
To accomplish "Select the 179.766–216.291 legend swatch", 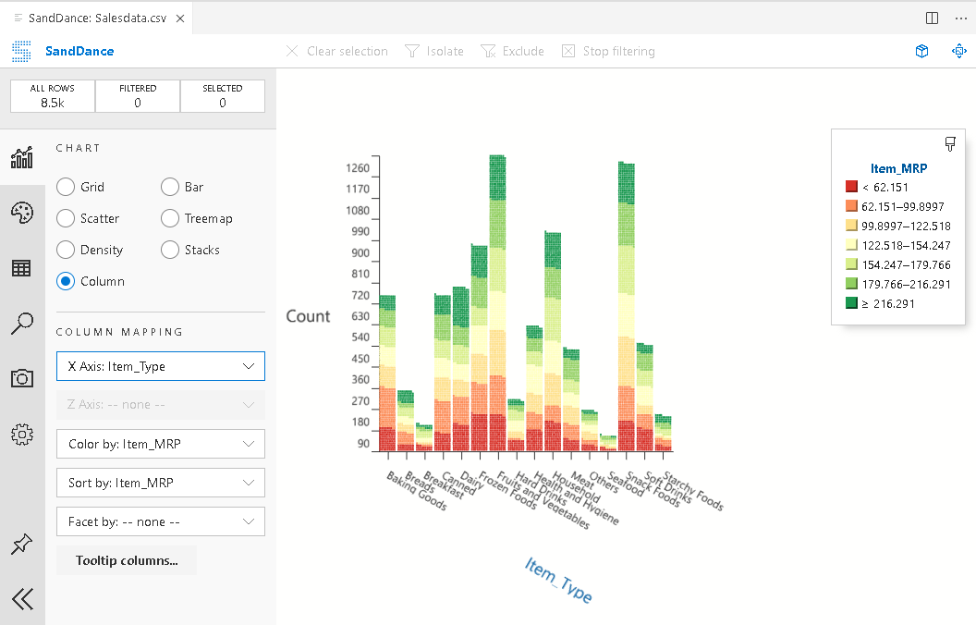I will 851,283.
